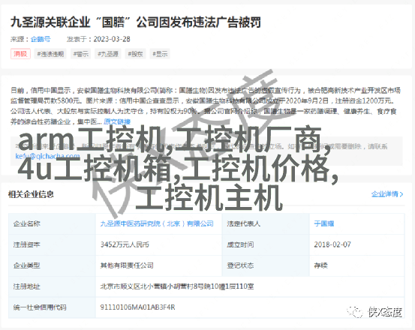The image size is (415, 330).
Task: Open the #九圣源 tag
Action: coord(108,54)
